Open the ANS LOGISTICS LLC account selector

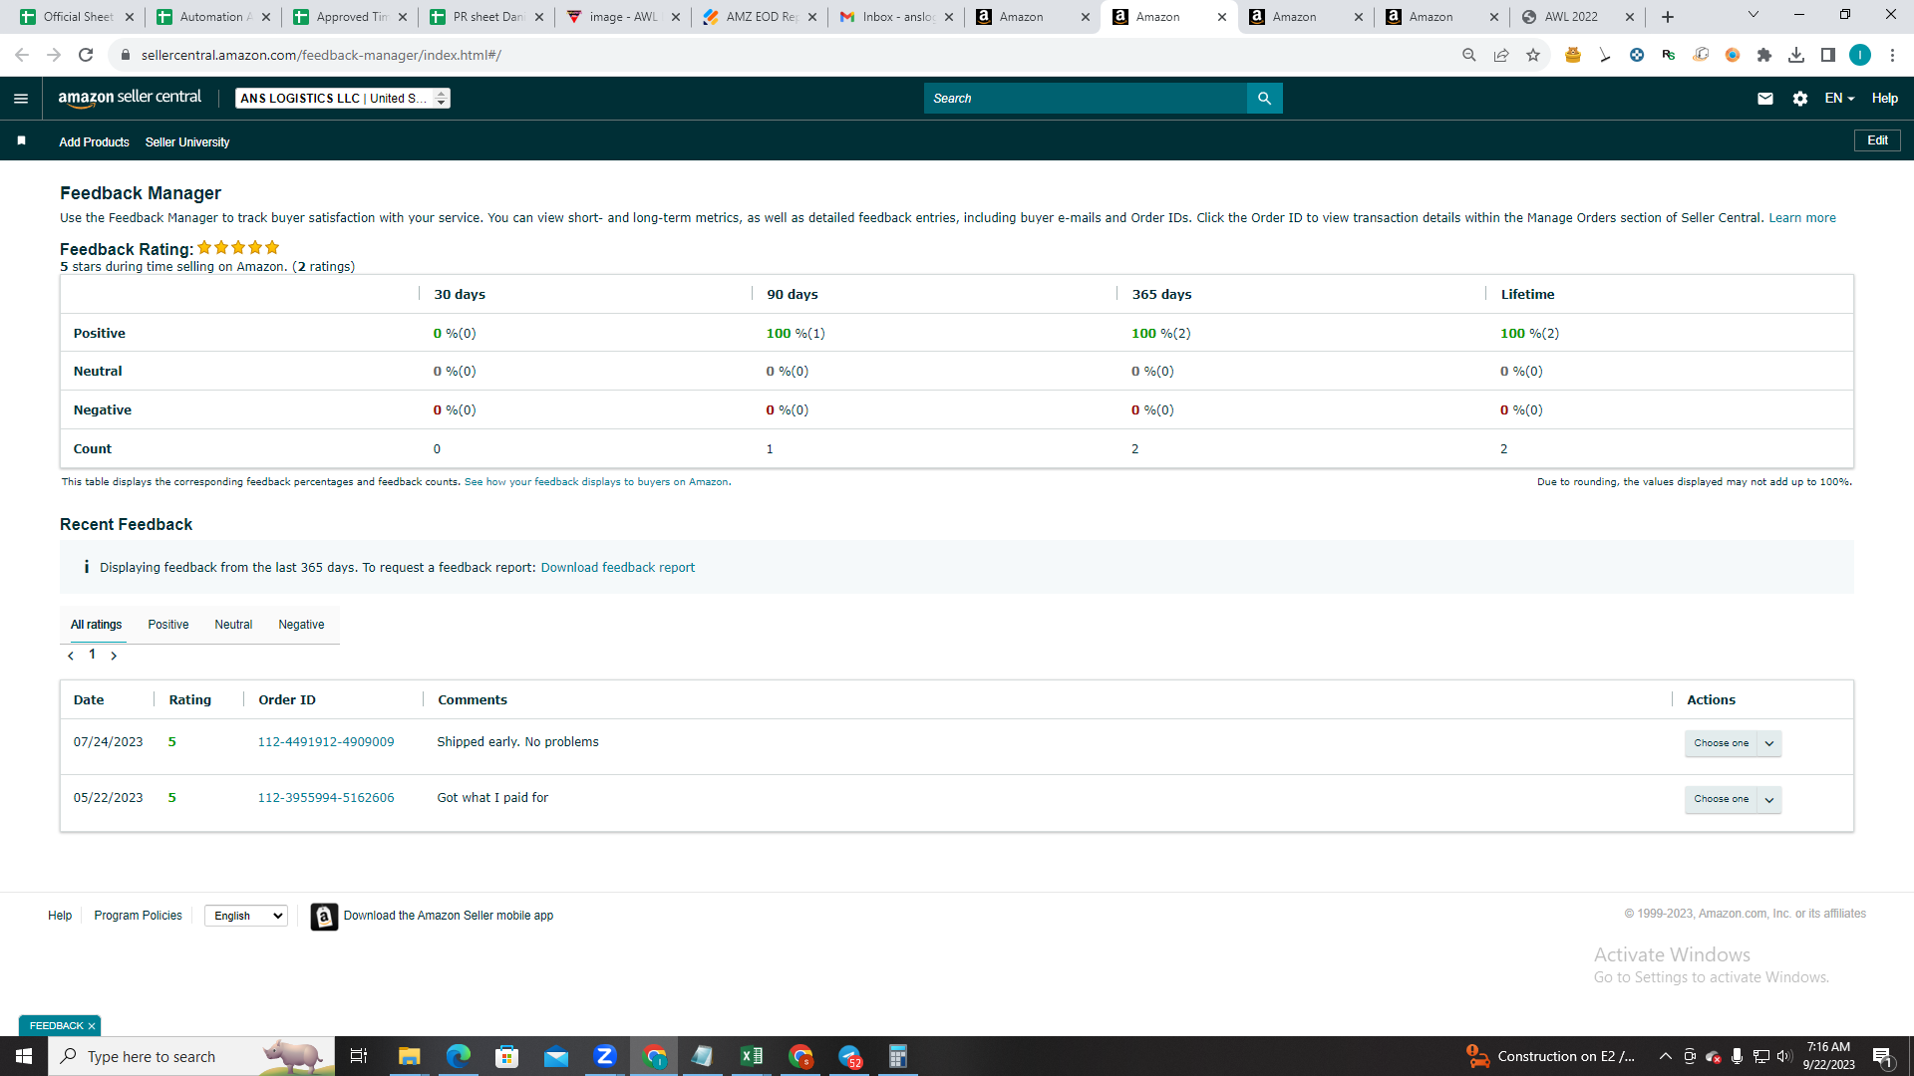[x=343, y=98]
